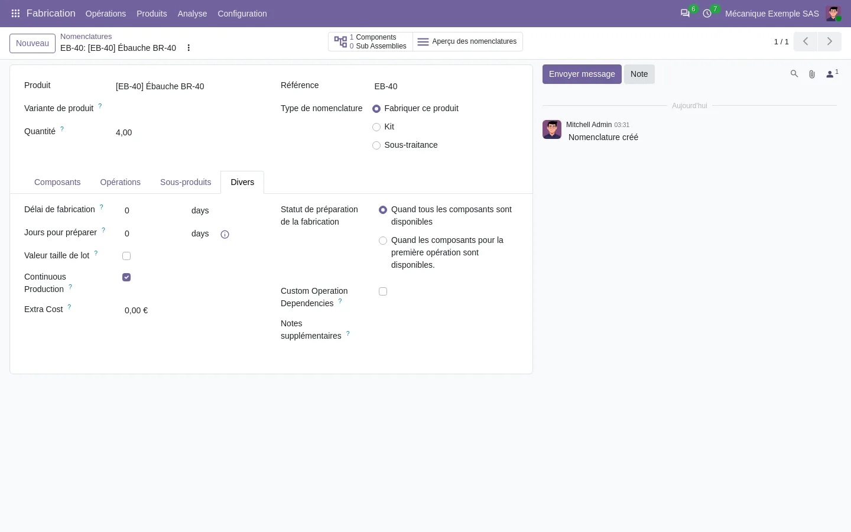This screenshot has width=851, height=532.
Task: Go back via Nomenclatures breadcrumb link
Action: pos(86,37)
